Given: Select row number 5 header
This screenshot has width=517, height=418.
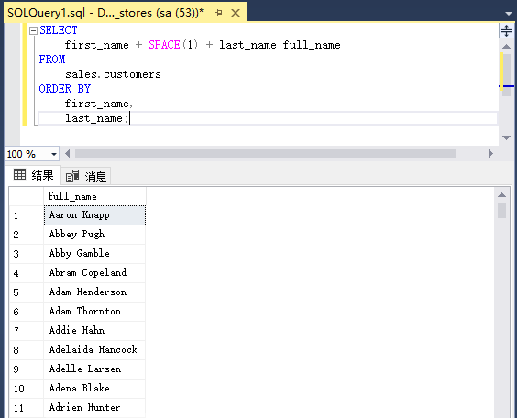Looking at the screenshot, I should 27,292.
